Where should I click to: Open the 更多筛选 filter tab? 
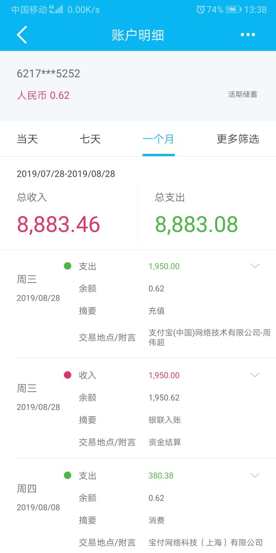[238, 139]
